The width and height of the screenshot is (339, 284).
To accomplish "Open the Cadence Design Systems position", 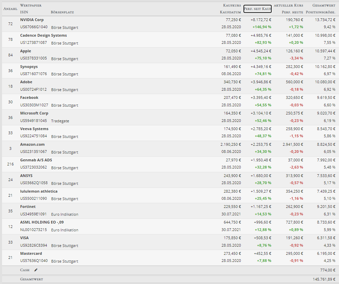I will pyautogui.click(x=44, y=35).
